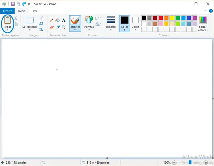Switch to the Ver tab

click(x=35, y=11)
